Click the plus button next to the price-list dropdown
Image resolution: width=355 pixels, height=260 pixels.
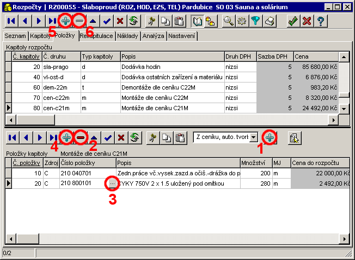point(269,137)
